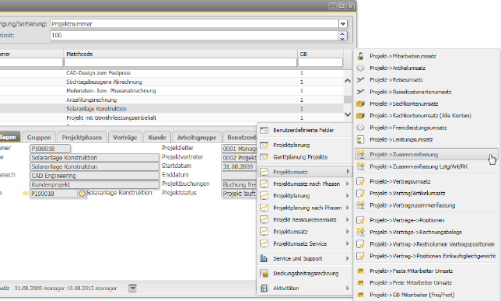Click the Projekt->Vertrag/Artikelumsatz icon
This screenshot has width=501, height=301.
(360, 194)
